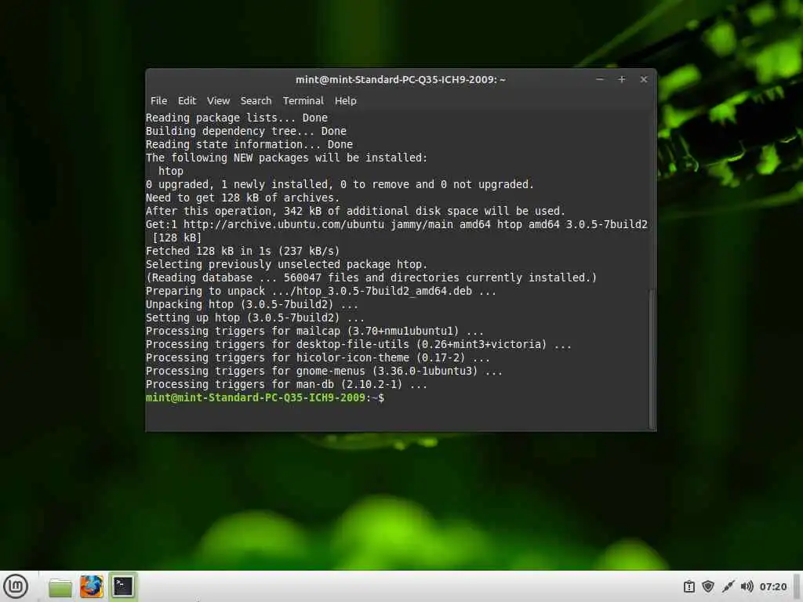The width and height of the screenshot is (803, 602).
Task: Select the terminal taskbar button
Action: point(123,586)
